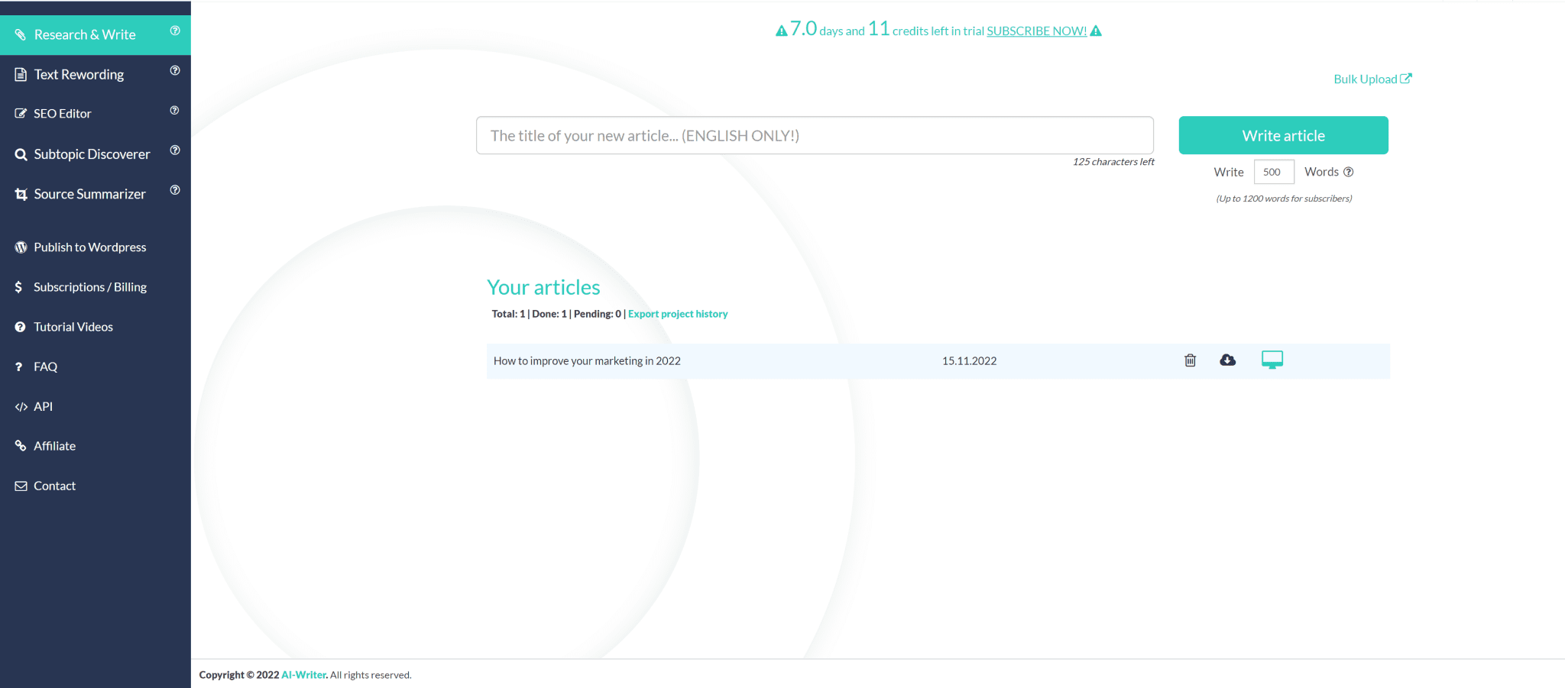Open the SEO Editor section
The height and width of the screenshot is (688, 1565).
(63, 114)
